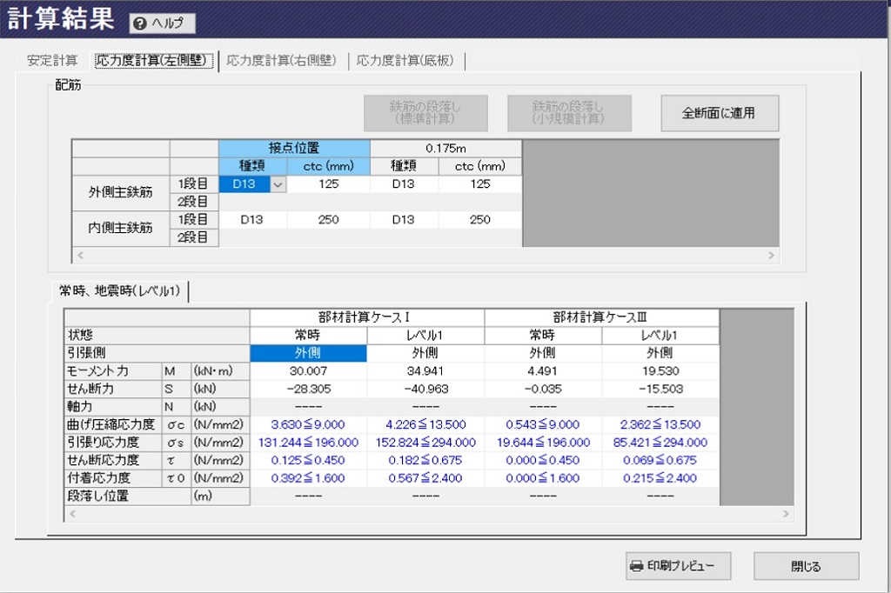Open the ヘルプ help button

tap(163, 23)
